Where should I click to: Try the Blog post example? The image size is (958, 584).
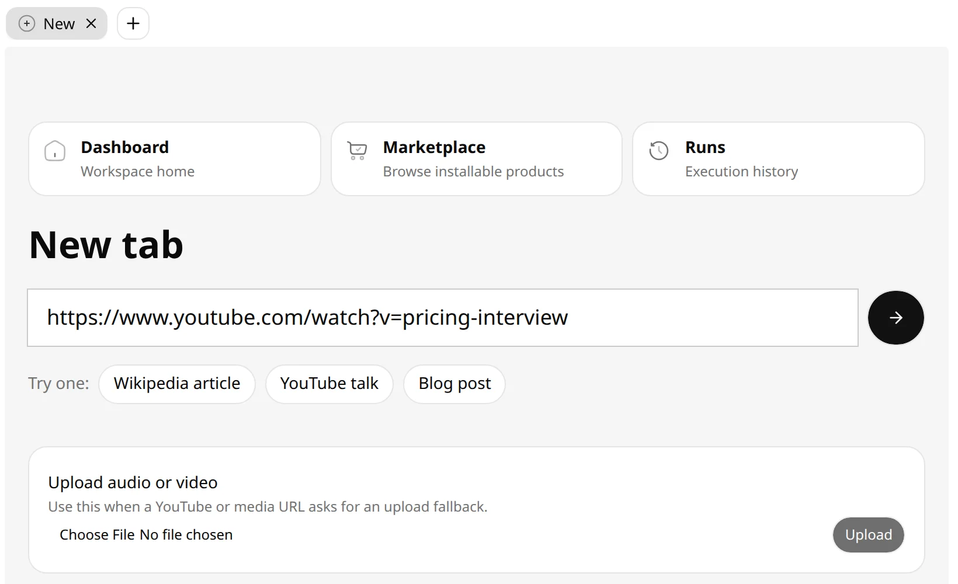454,384
